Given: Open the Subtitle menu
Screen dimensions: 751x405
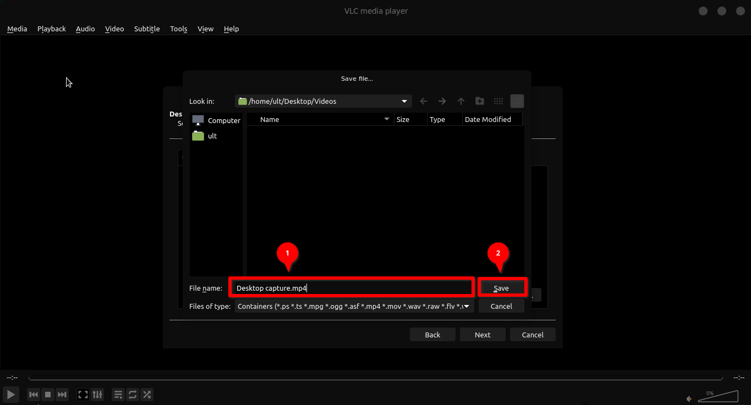Looking at the screenshot, I should [147, 29].
